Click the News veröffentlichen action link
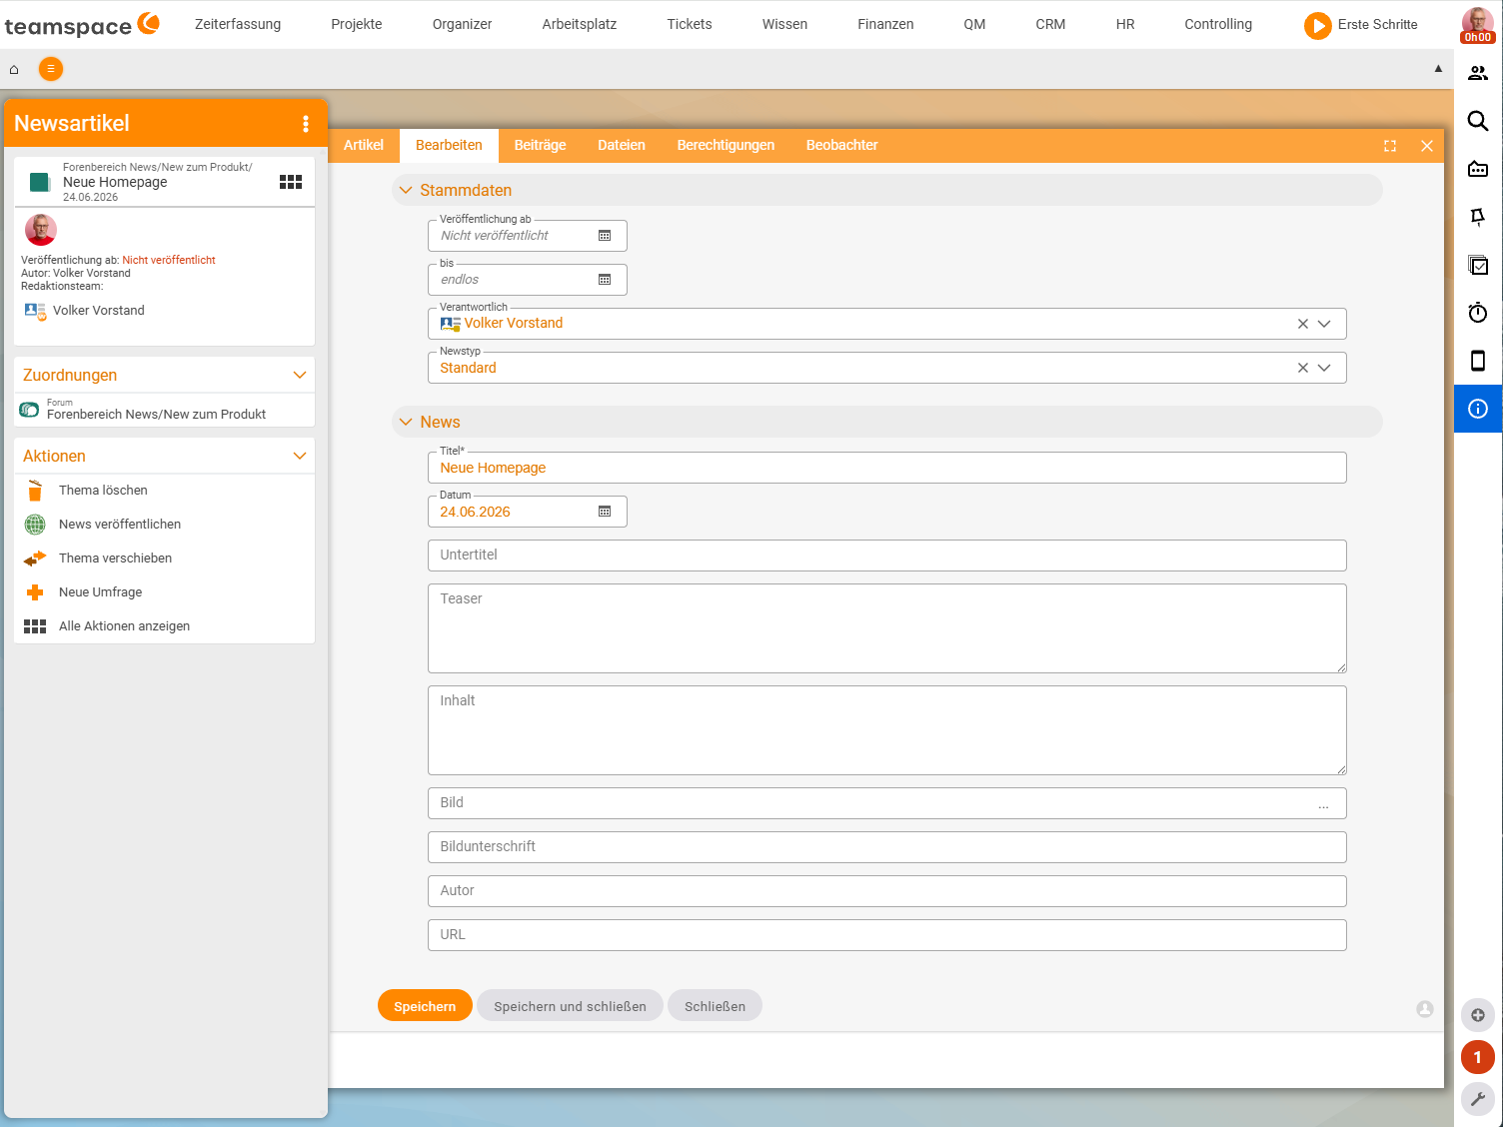 [120, 525]
